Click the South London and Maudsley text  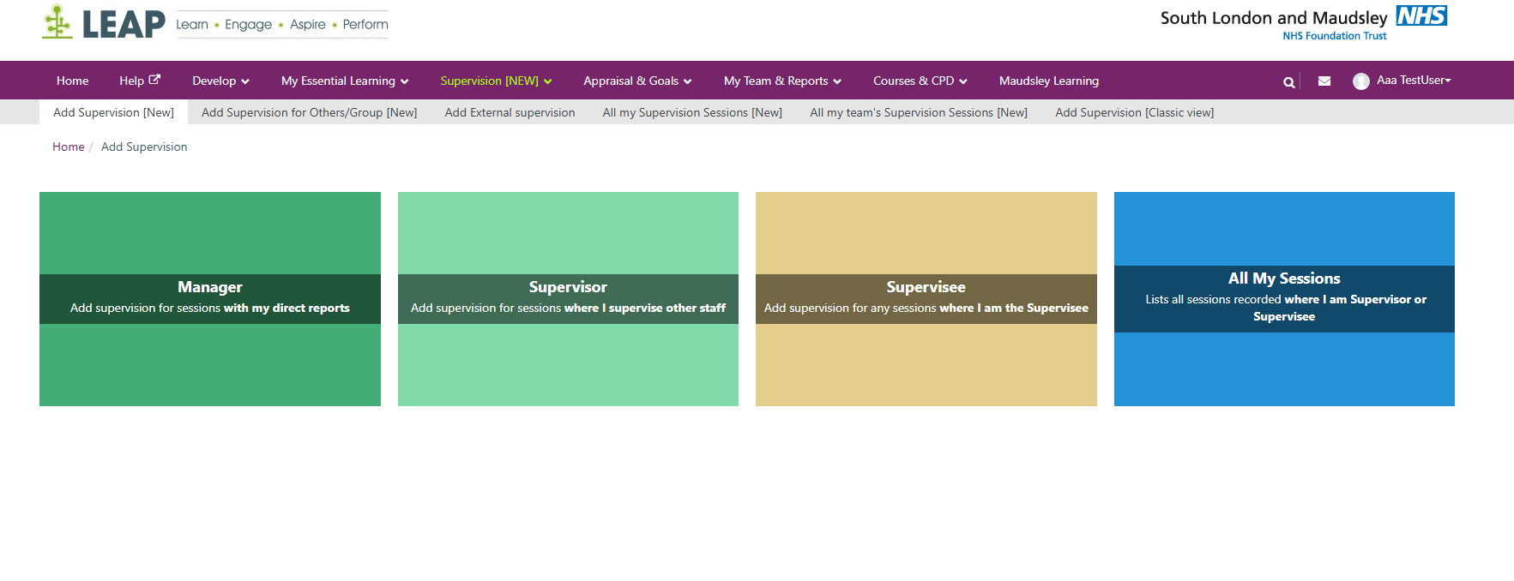coord(1274,18)
